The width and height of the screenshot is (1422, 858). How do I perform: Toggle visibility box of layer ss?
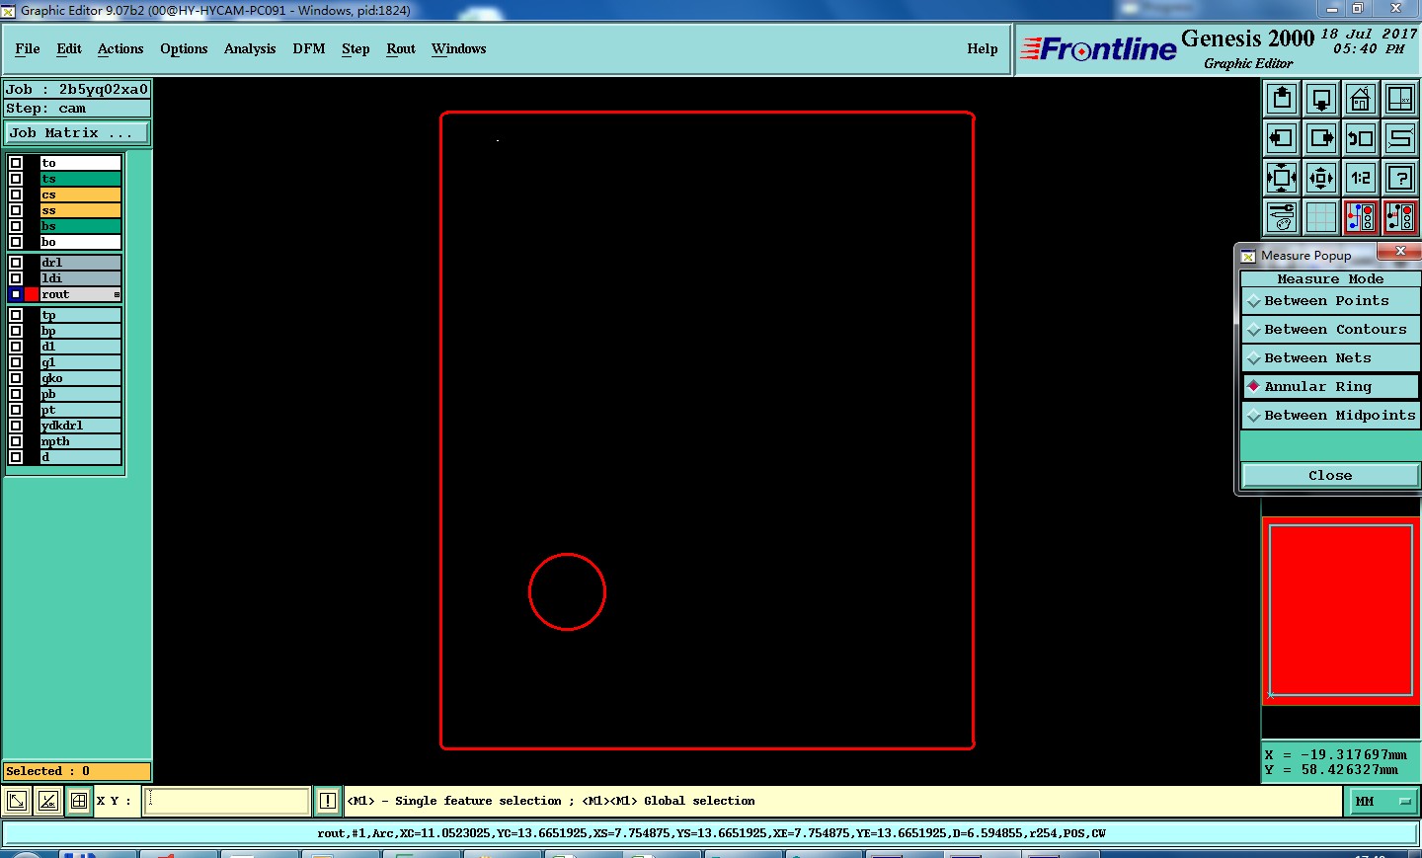coord(16,210)
